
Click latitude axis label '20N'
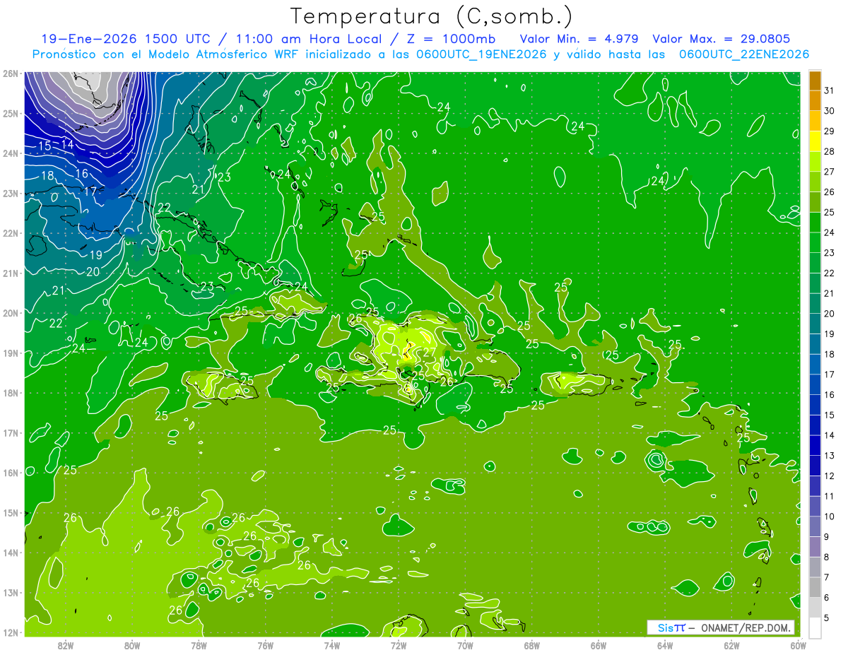(10, 313)
